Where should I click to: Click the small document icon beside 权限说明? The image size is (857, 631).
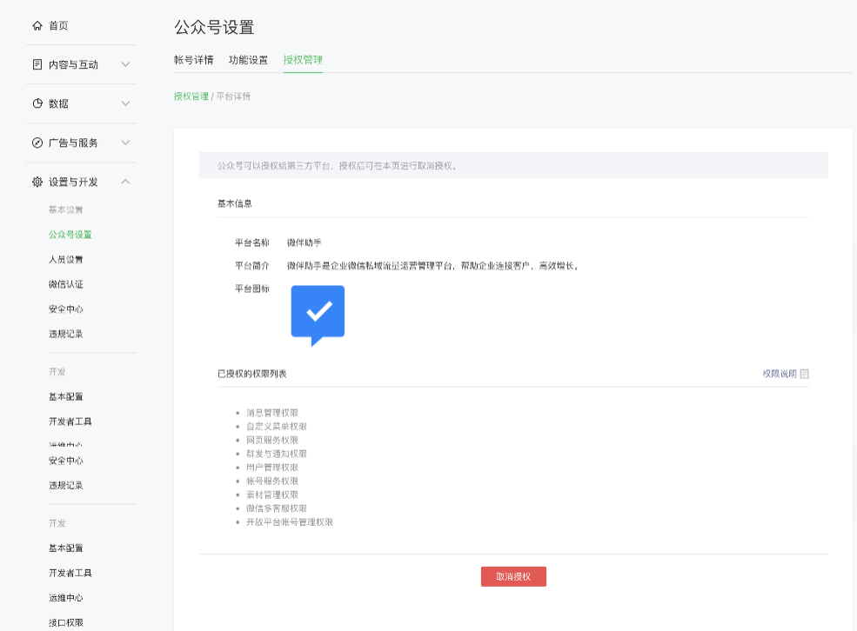[805, 374]
